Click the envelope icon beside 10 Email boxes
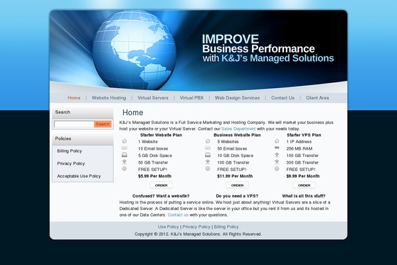This screenshot has height=265, width=397. point(124,148)
